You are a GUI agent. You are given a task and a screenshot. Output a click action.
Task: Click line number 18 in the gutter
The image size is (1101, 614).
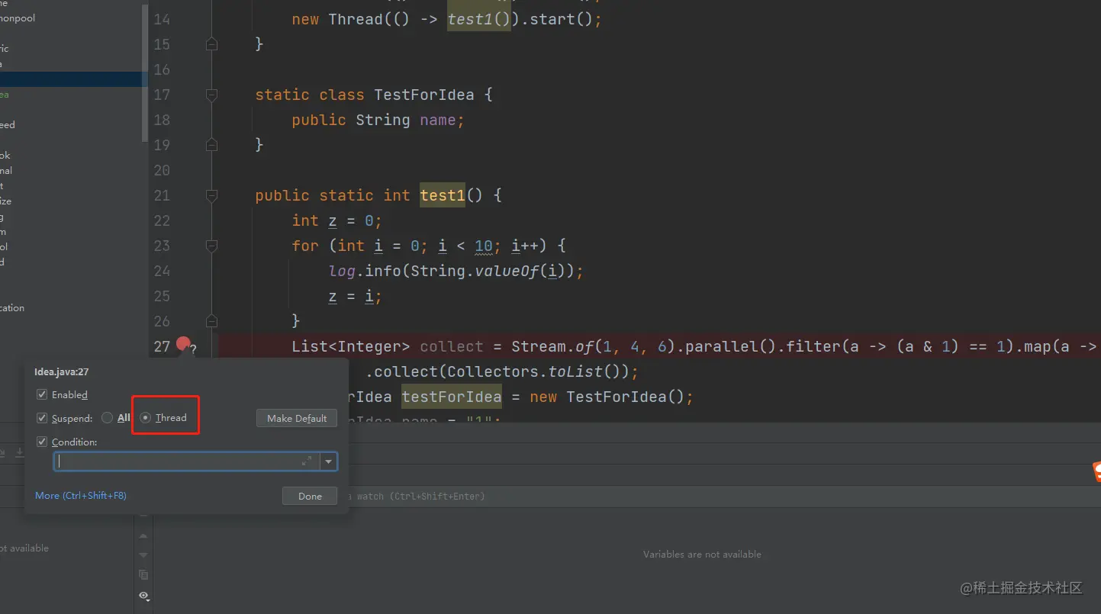[162, 120]
